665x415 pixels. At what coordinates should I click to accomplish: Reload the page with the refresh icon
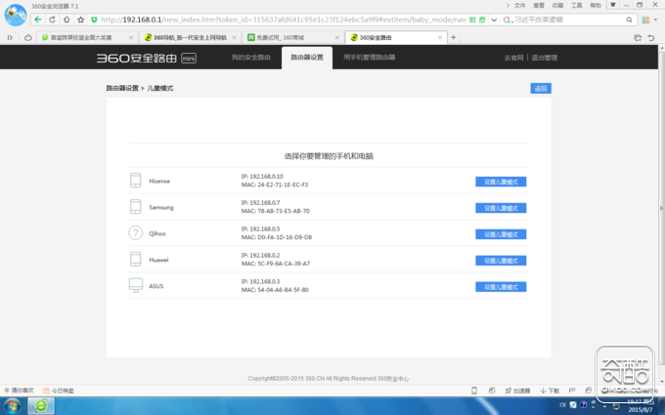pos(52,20)
